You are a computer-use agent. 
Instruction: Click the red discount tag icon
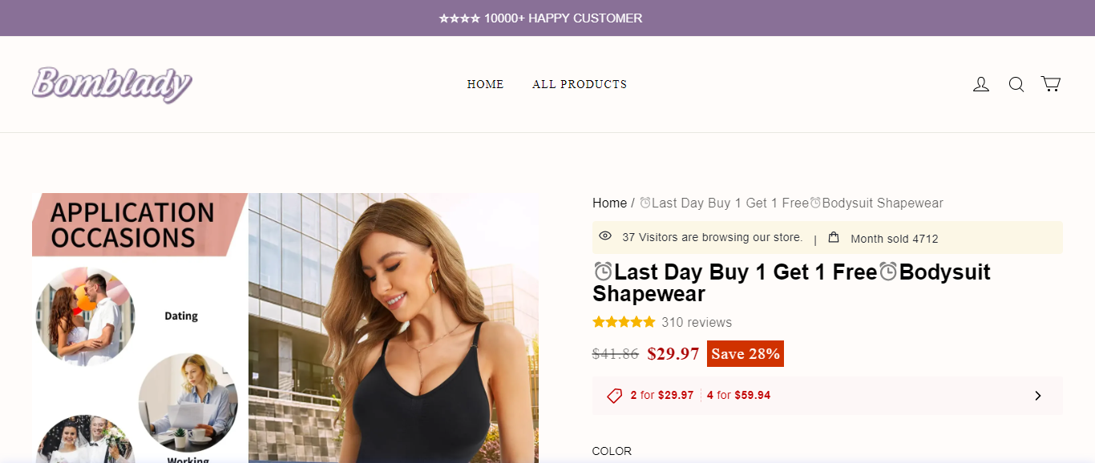tap(615, 396)
